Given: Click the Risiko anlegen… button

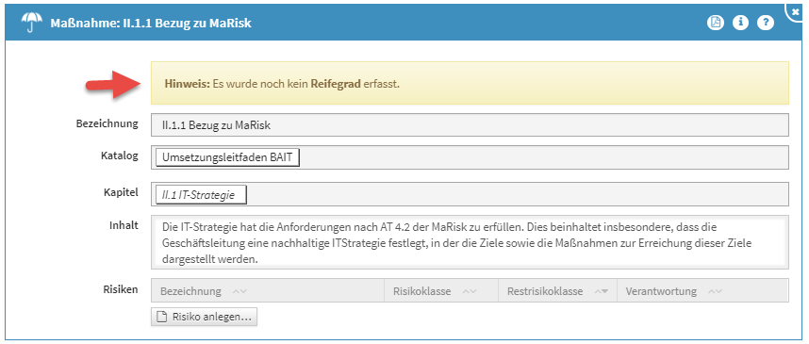Looking at the screenshot, I should click(x=205, y=318).
